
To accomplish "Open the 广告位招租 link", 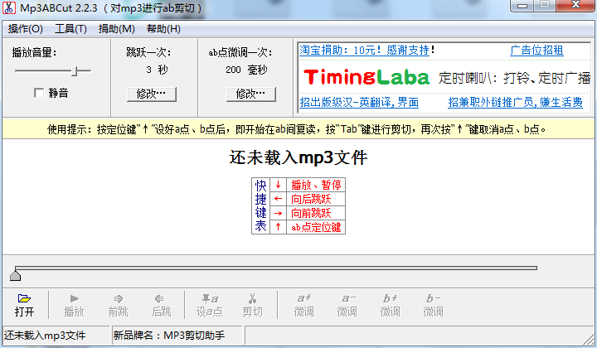I will point(536,51).
